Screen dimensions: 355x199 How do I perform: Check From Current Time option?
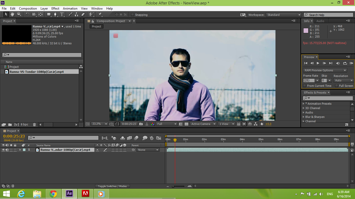[305, 86]
